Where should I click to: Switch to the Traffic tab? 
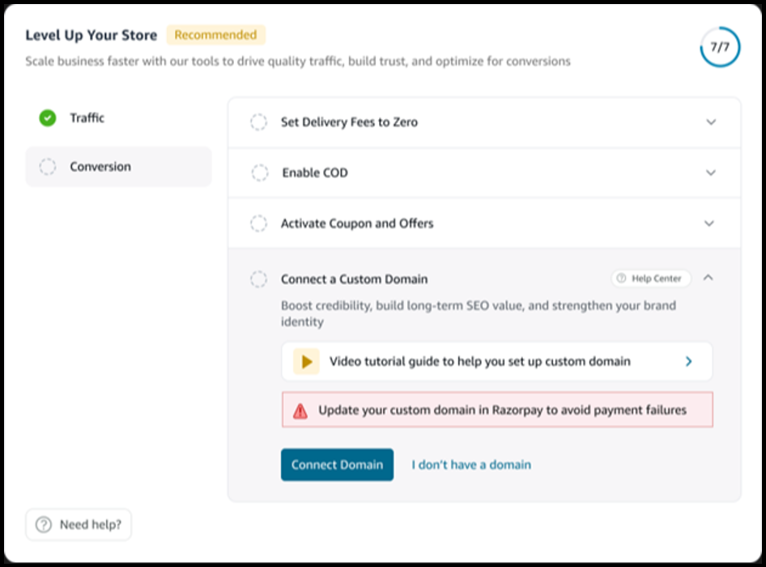[87, 118]
